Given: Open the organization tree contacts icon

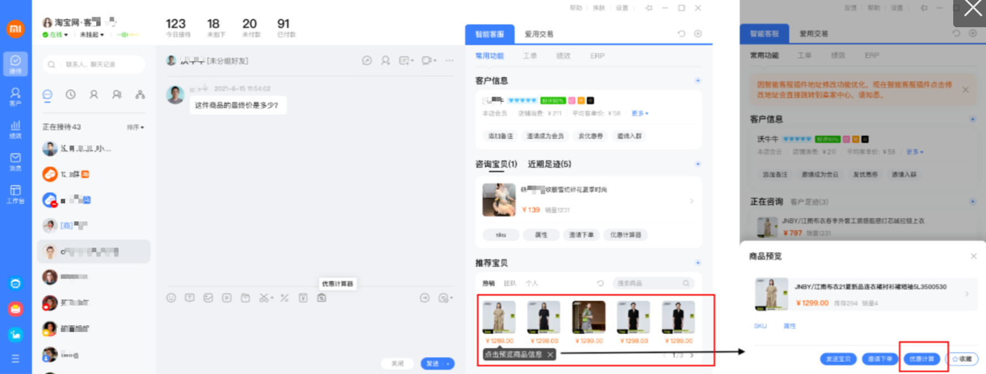Looking at the screenshot, I should click(x=140, y=94).
